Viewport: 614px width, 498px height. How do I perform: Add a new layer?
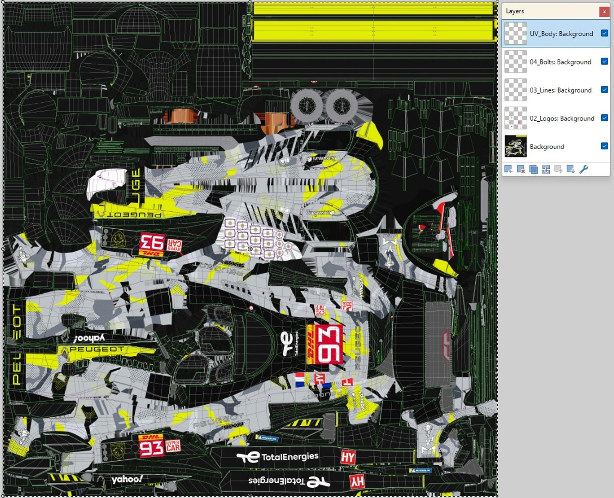(x=508, y=169)
